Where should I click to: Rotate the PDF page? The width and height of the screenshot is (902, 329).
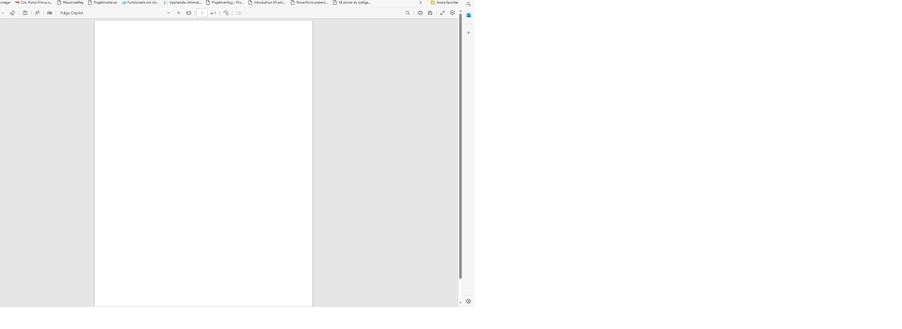[x=226, y=13]
